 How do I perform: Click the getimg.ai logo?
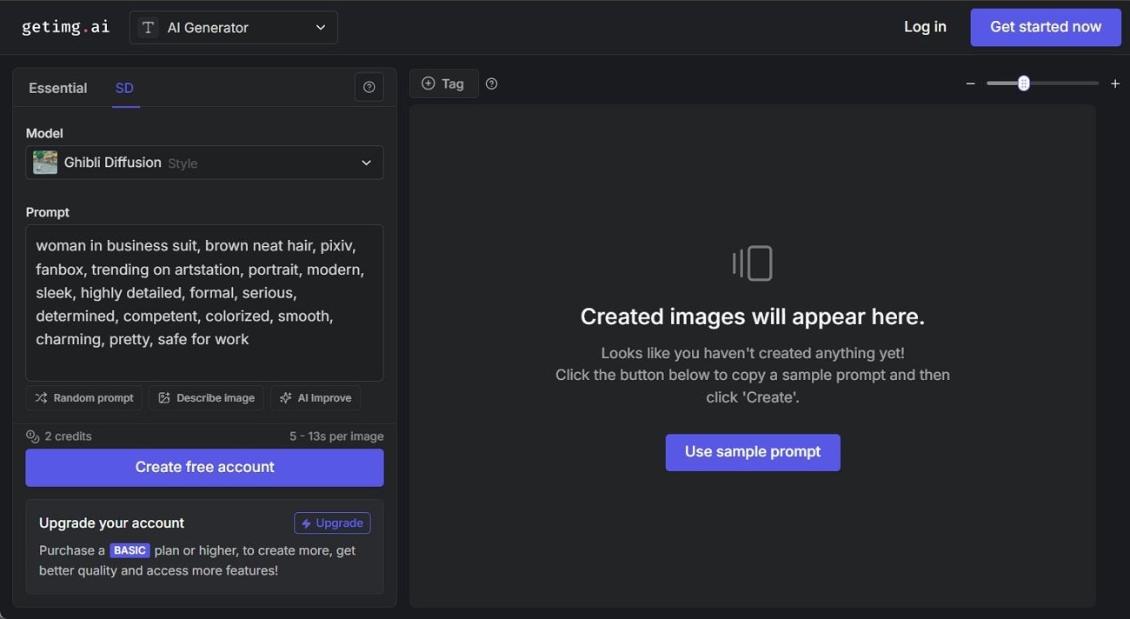[x=66, y=27]
